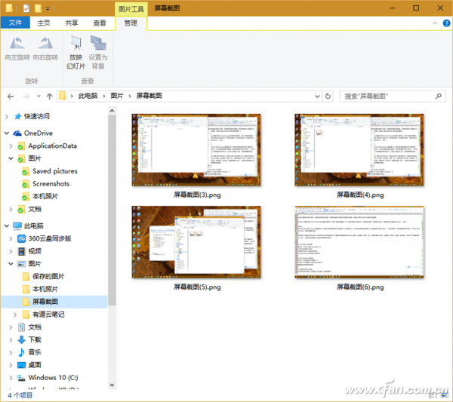Viewport: 453px width, 402px height.
Task: Go back to previous folder
Action: pos(11,96)
